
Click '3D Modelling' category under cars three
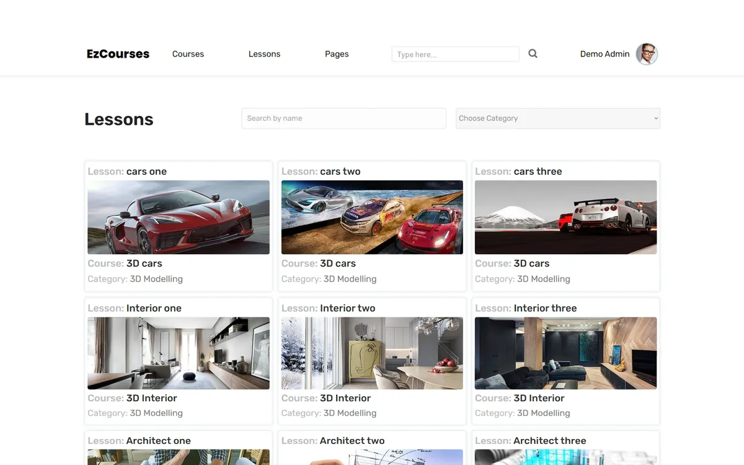[x=544, y=279]
